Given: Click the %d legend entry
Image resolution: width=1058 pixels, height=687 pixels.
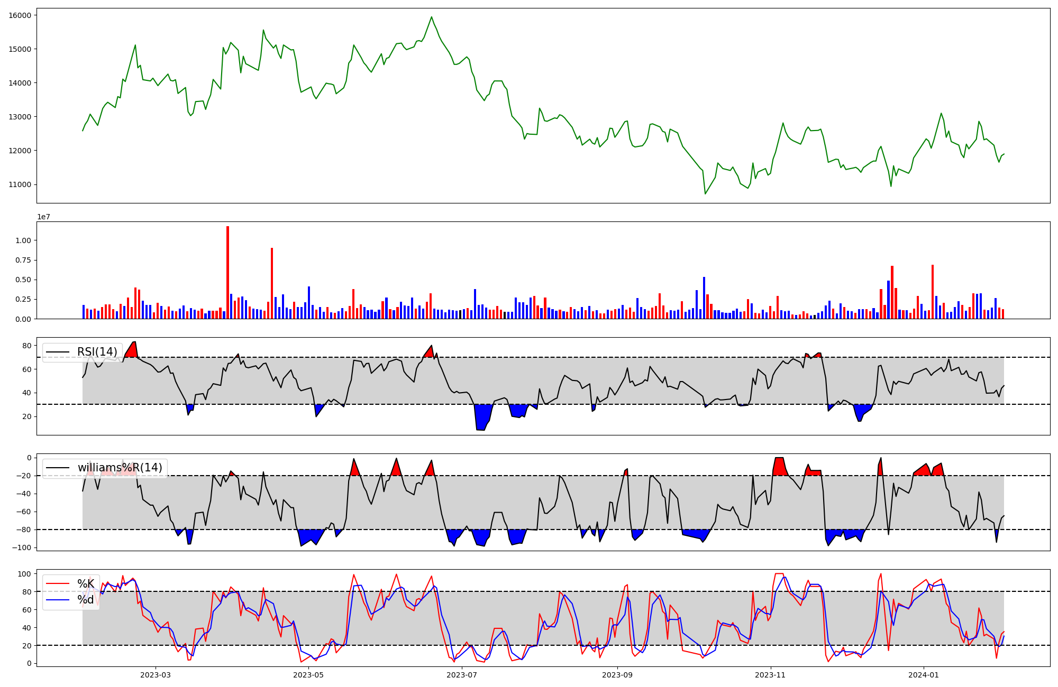Looking at the screenshot, I should (86, 600).
